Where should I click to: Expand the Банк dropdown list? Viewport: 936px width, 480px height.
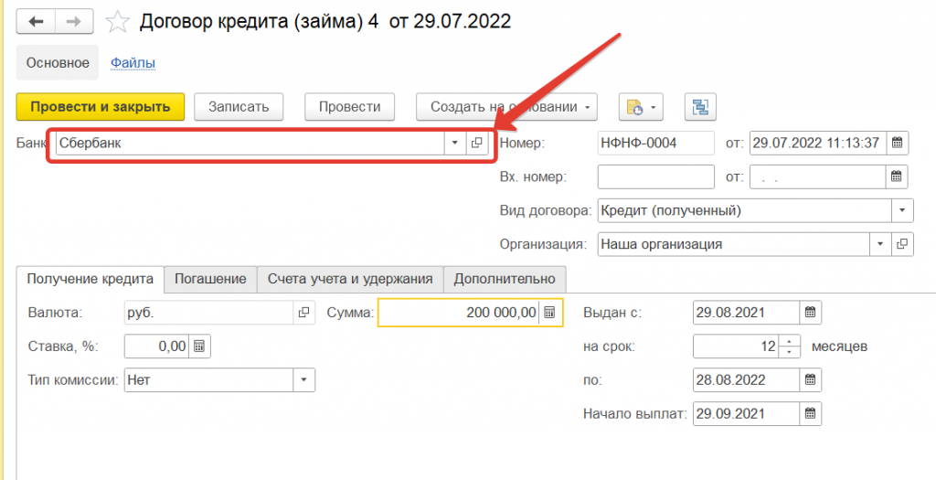[454, 143]
